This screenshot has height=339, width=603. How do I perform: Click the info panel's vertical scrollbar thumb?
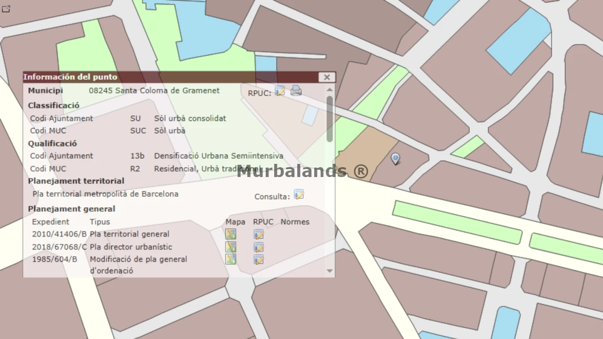tap(329, 118)
